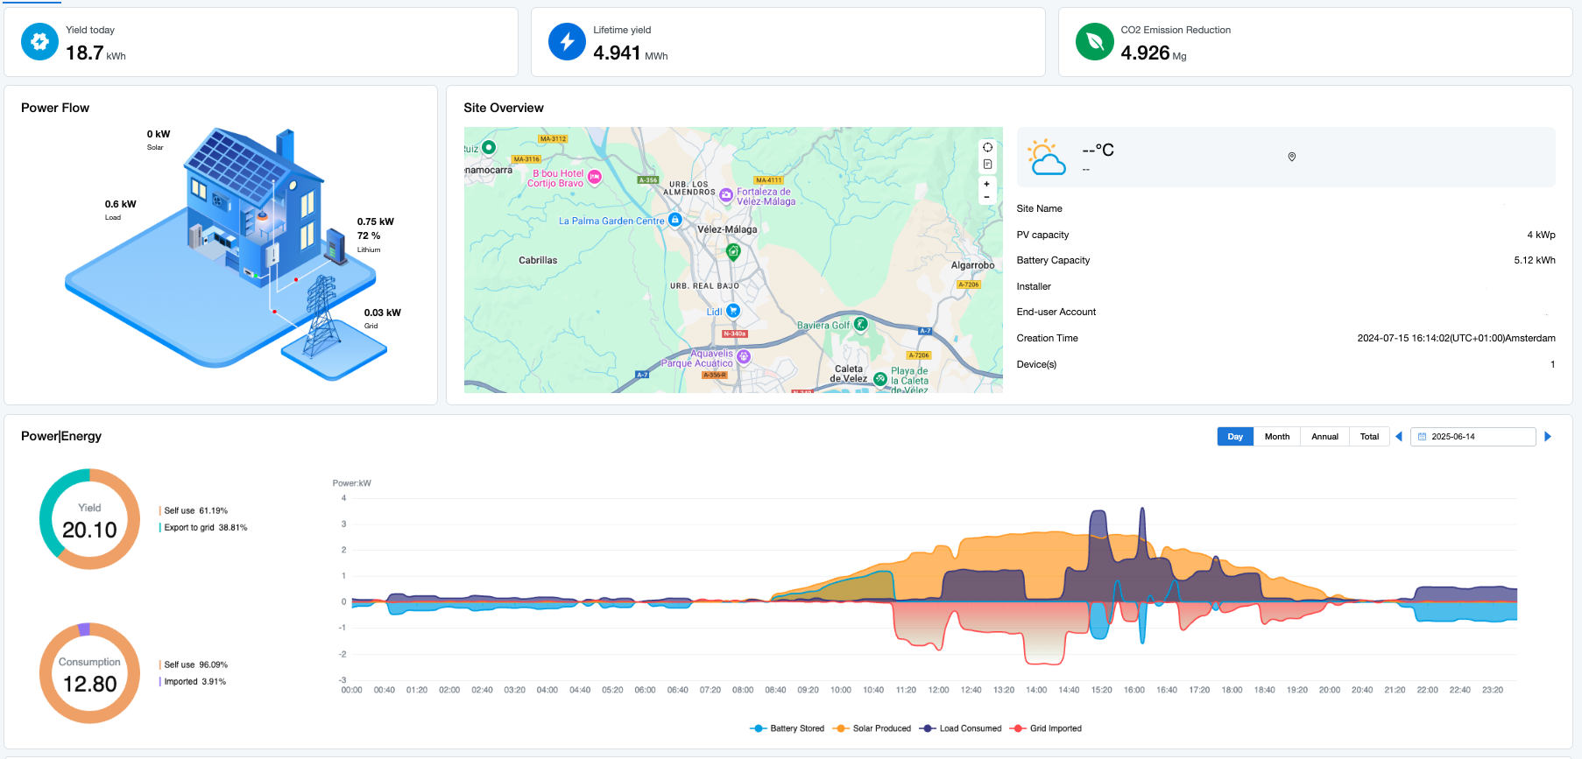Switch chart to Month view
This screenshot has height=759, width=1582.
point(1276,437)
